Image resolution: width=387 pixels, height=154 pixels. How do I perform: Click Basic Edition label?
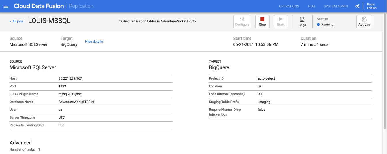(x=371, y=6)
